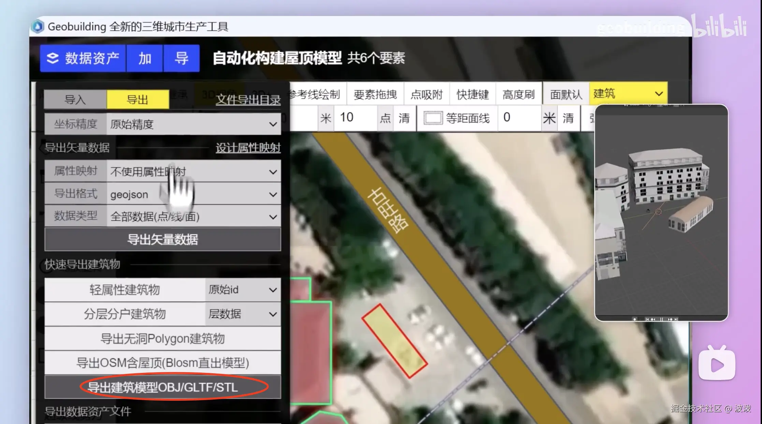Open the 高度刷 toolbar tab
The height and width of the screenshot is (424, 762).
[x=518, y=94]
